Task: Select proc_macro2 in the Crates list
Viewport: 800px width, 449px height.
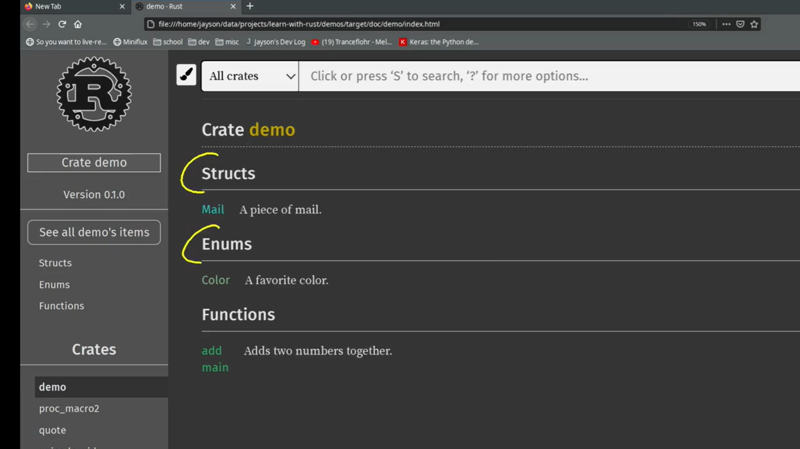Action: point(69,408)
